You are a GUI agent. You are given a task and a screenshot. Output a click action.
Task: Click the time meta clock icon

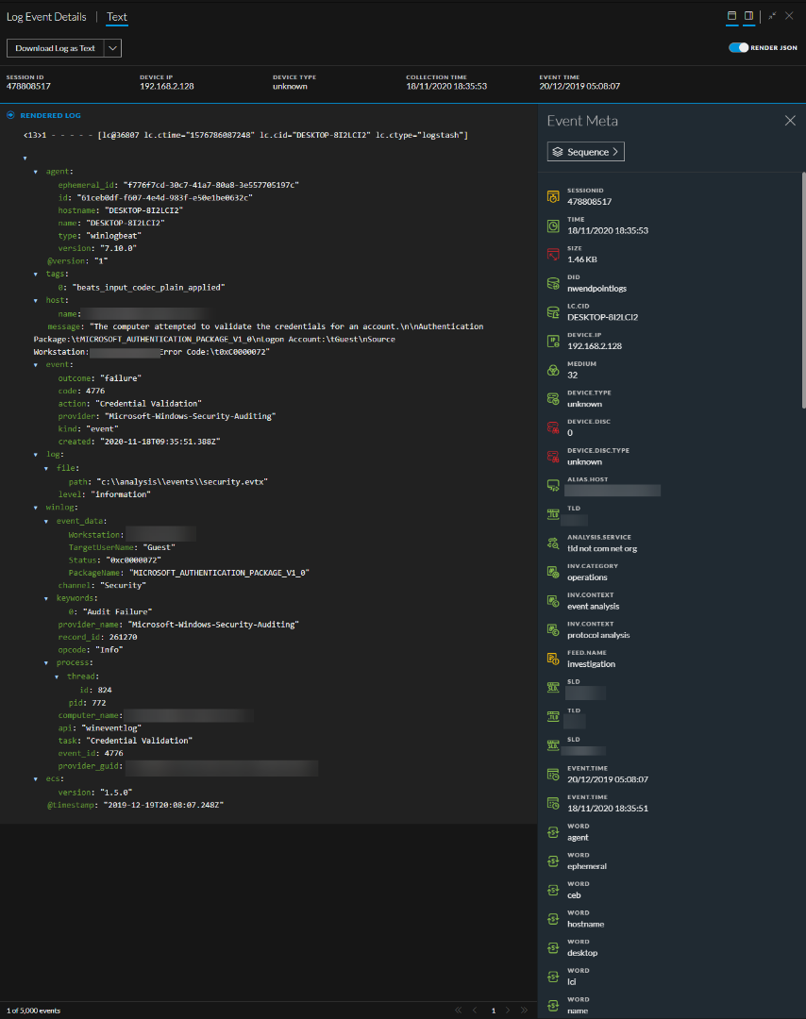point(553,226)
